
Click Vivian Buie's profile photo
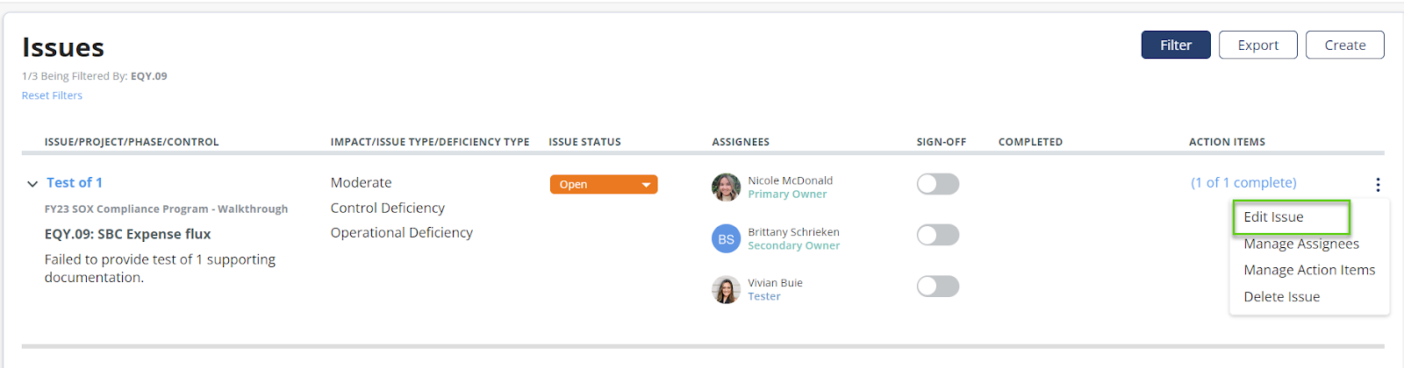[726, 289]
